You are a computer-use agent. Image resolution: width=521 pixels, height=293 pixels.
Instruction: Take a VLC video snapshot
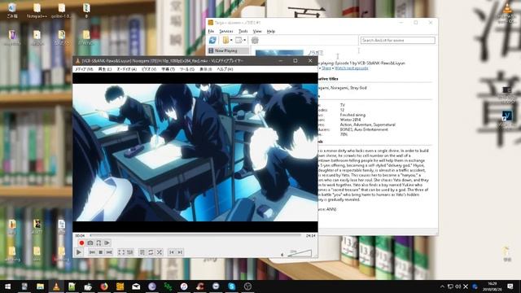90,243
